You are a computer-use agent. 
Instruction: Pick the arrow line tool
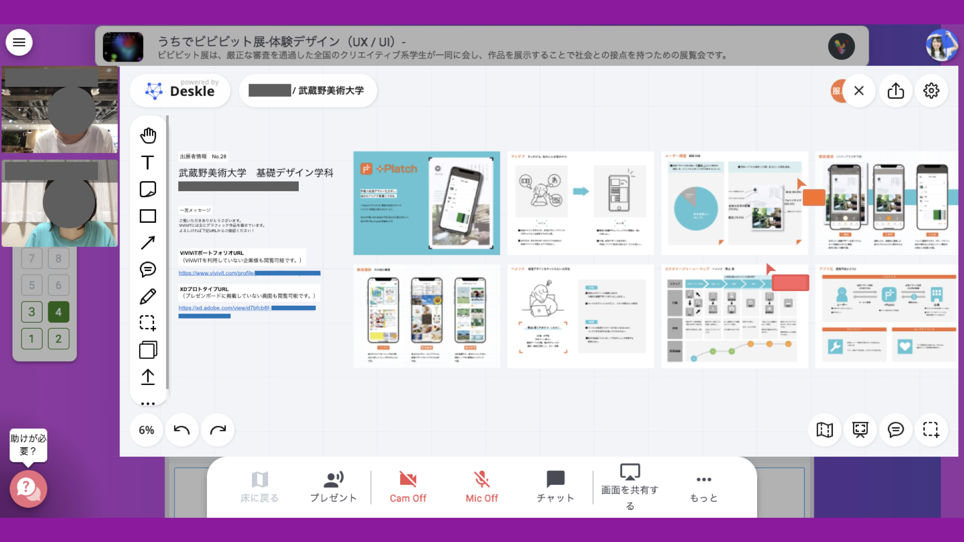[148, 243]
